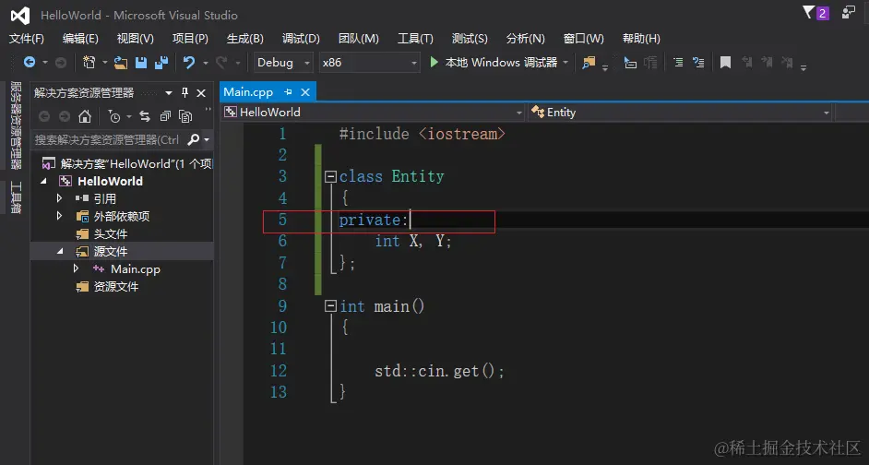869x465 pixels.
Task: Click the Pending Changes Filter clock icon
Action: (x=114, y=116)
